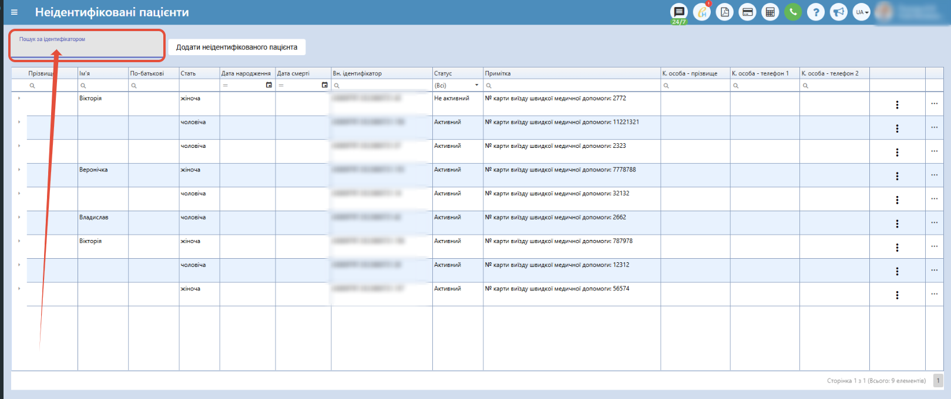Open the payment card icon in header
Screen dimensions: 951x399
tap(747, 12)
